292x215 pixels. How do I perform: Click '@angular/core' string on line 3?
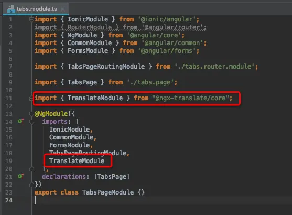(154, 35)
